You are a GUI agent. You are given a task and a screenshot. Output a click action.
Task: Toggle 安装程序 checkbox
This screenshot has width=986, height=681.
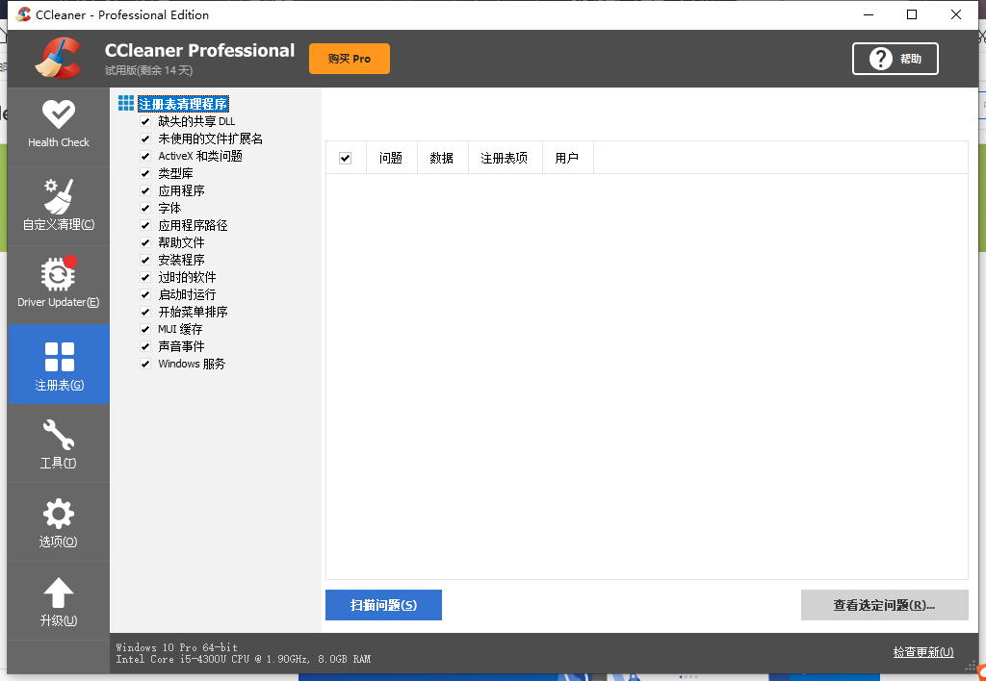(145, 260)
